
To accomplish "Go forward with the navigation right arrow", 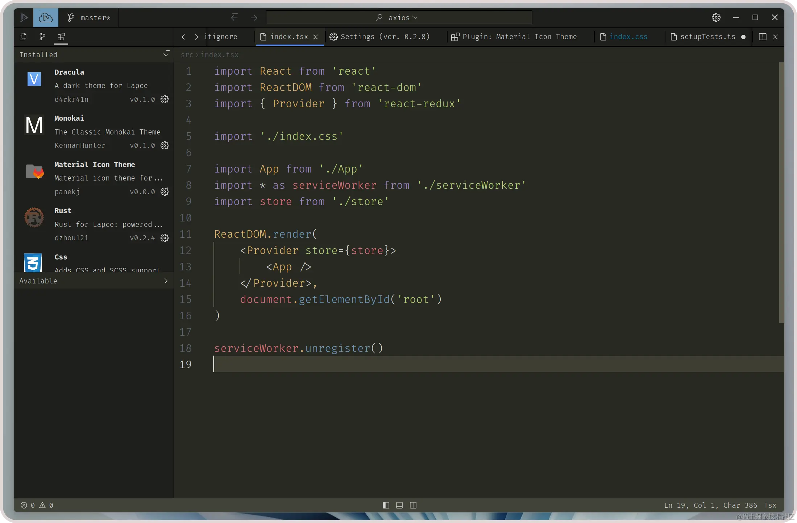I will click(254, 17).
